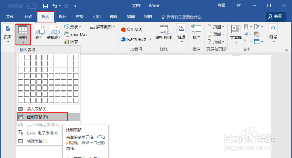Click the Undo arrow icon
Image resolution: width=292 pixels, height=158 pixels.
pyautogui.click(x=55, y=6)
